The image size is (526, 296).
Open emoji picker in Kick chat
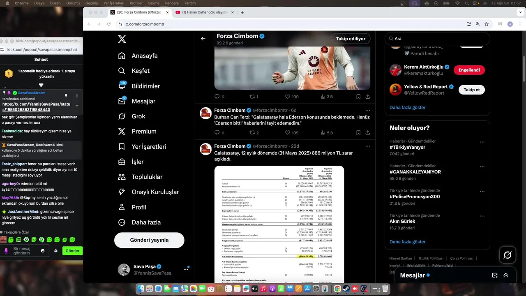click(x=43, y=251)
